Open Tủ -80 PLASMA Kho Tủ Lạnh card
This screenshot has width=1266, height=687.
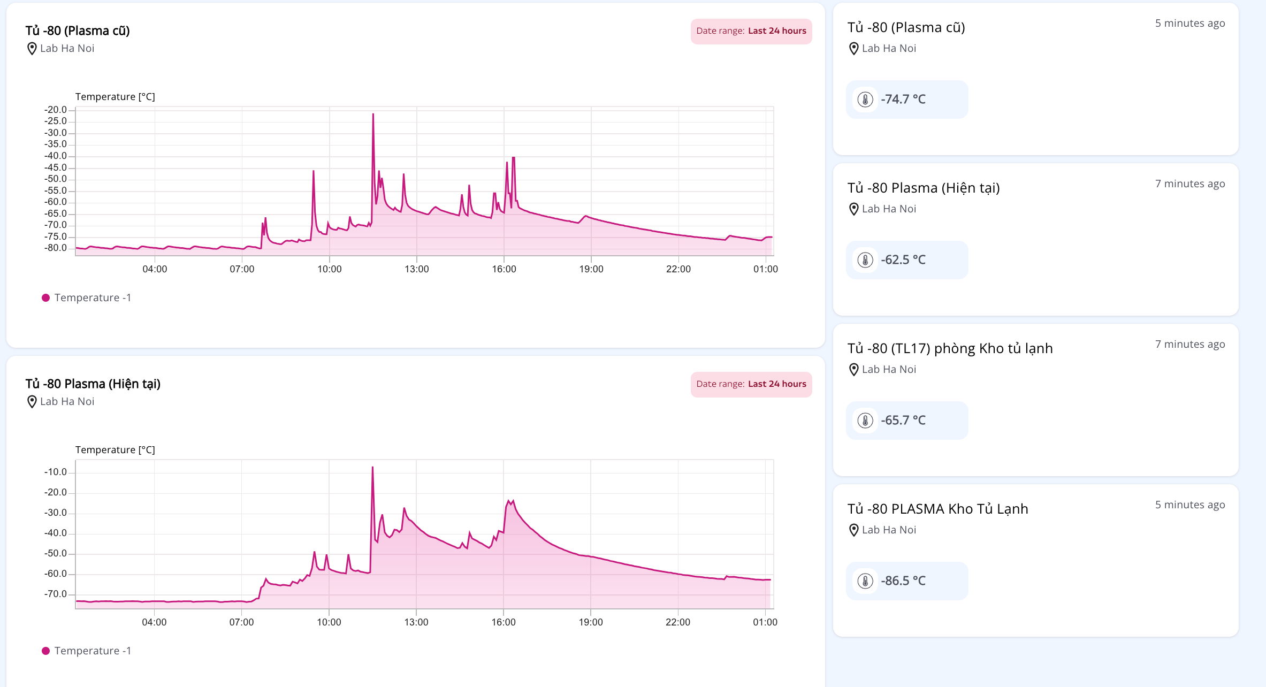[938, 509]
